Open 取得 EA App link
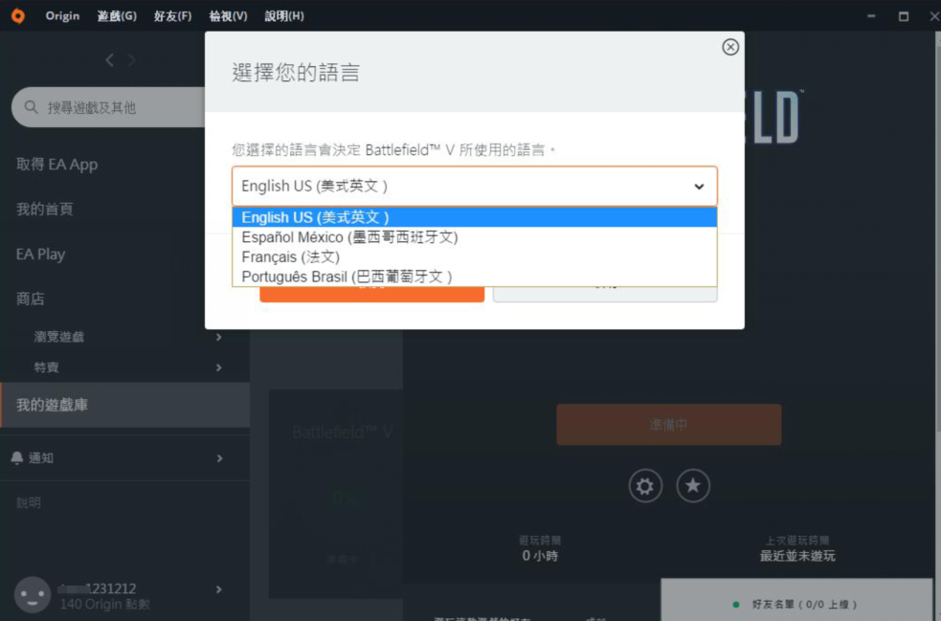The image size is (941, 621). tap(57, 164)
